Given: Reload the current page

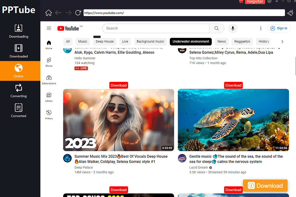Looking at the screenshot, I should (x=78, y=13).
